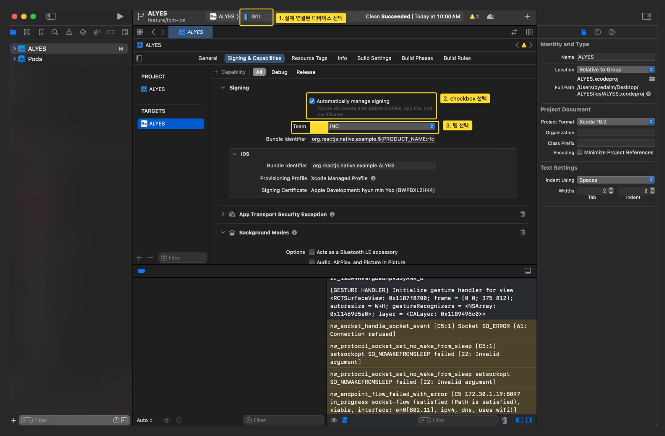The height and width of the screenshot is (436, 665).
Task: Filter capabilities by Debug configuration
Action: [279, 72]
